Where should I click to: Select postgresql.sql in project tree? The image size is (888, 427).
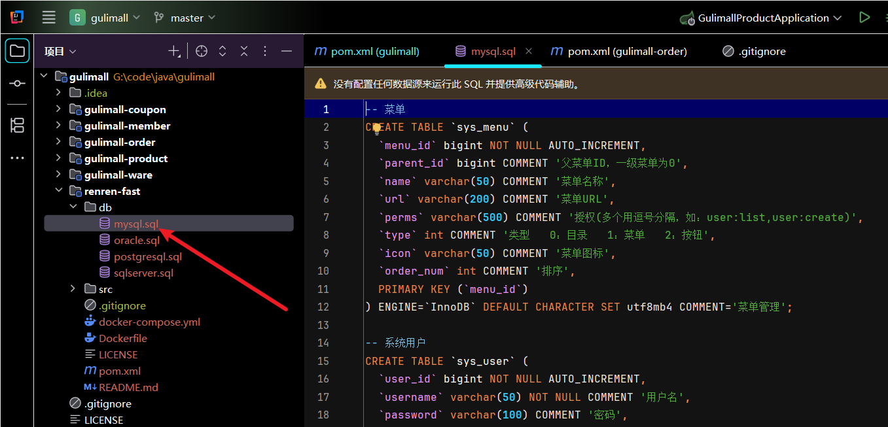point(148,256)
